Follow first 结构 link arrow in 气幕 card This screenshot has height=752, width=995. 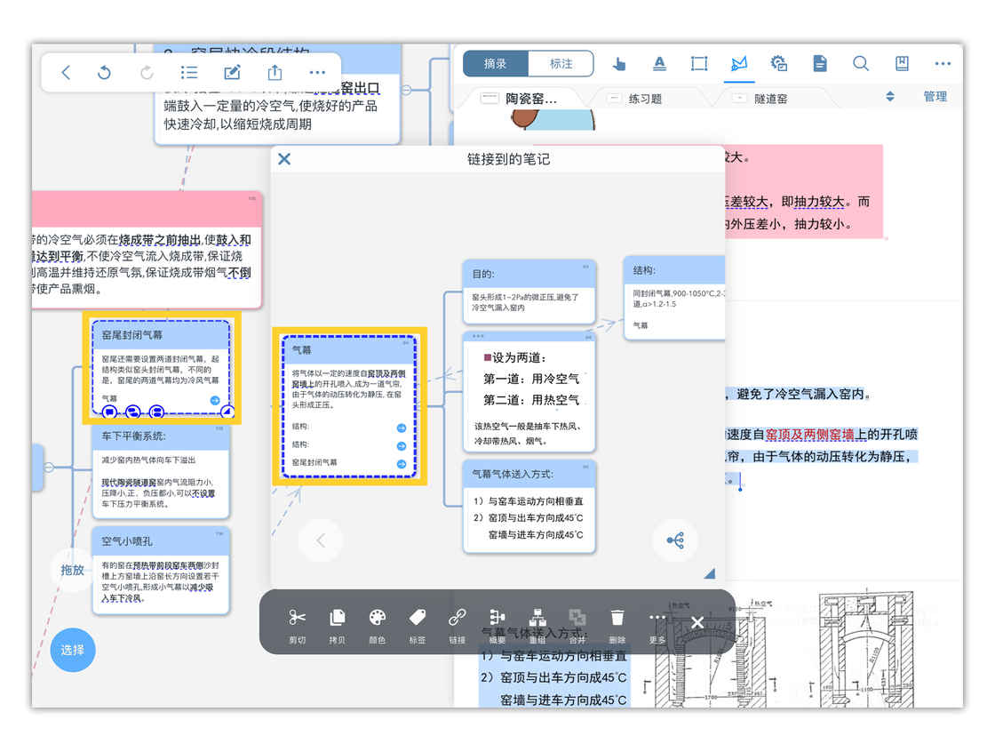pos(401,428)
